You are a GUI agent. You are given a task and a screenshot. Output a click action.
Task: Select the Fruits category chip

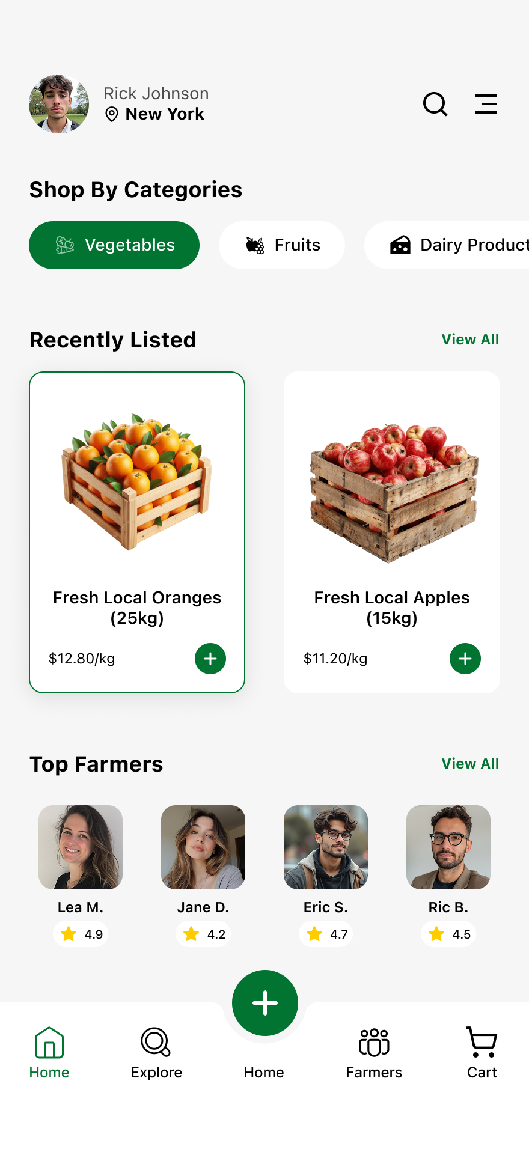pyautogui.click(x=282, y=245)
